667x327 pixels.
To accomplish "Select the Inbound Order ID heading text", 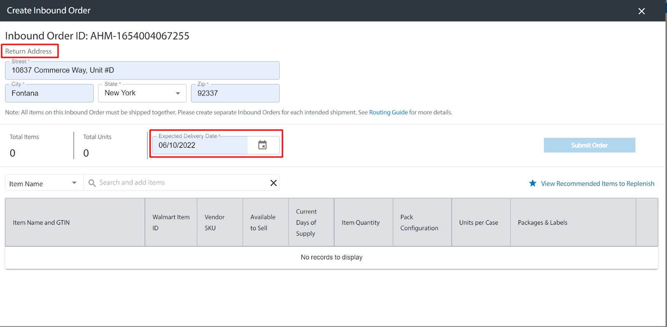I will [97, 36].
